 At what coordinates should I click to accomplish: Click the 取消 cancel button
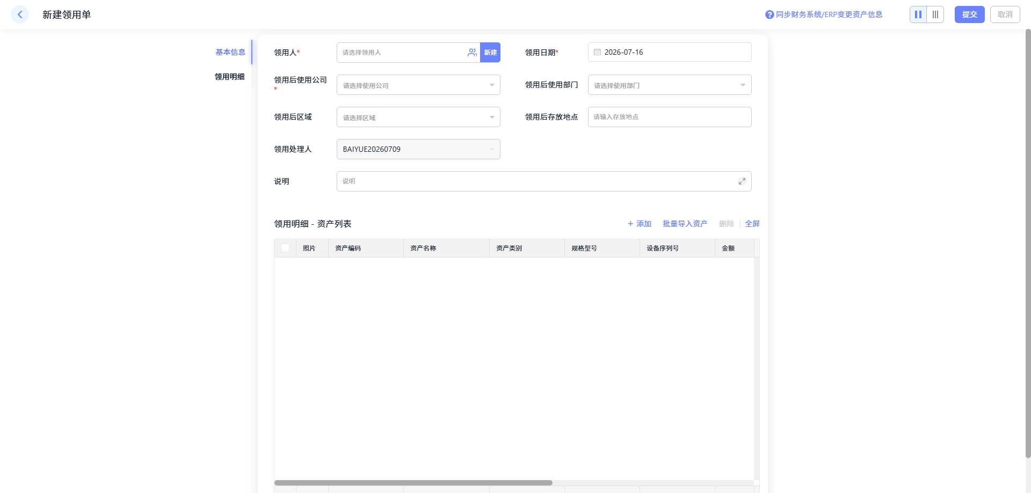(1005, 14)
